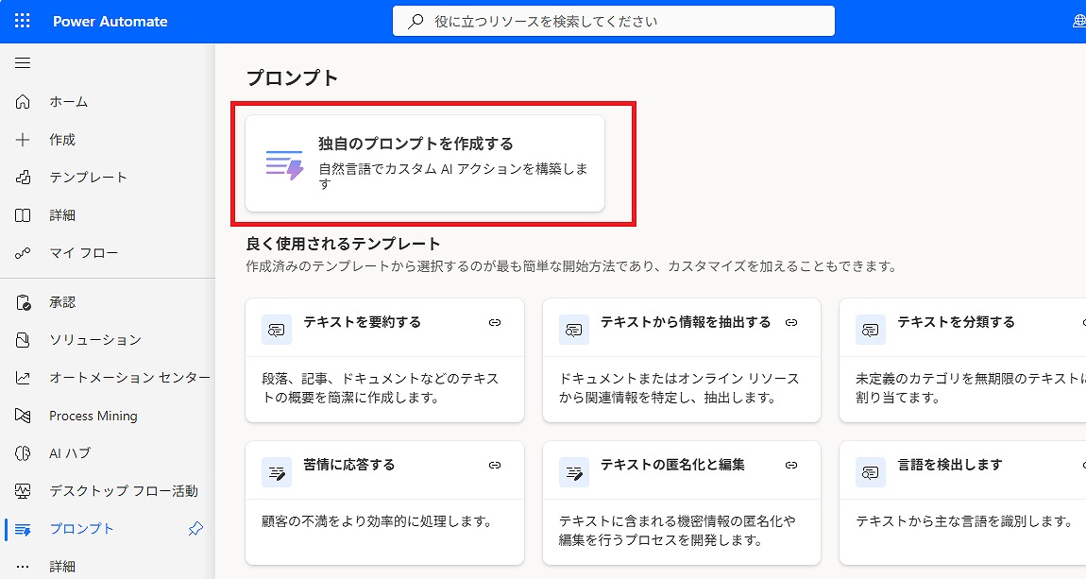The image size is (1086, 579).
Task: Click the ホーム home icon in sidebar
Action: coord(24,102)
